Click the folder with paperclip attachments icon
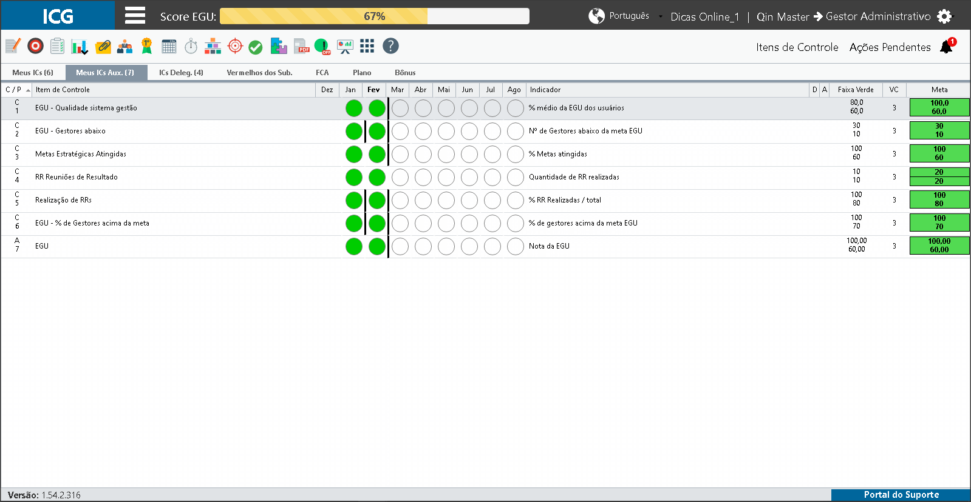Screen dimensions: 971x502 pos(103,46)
